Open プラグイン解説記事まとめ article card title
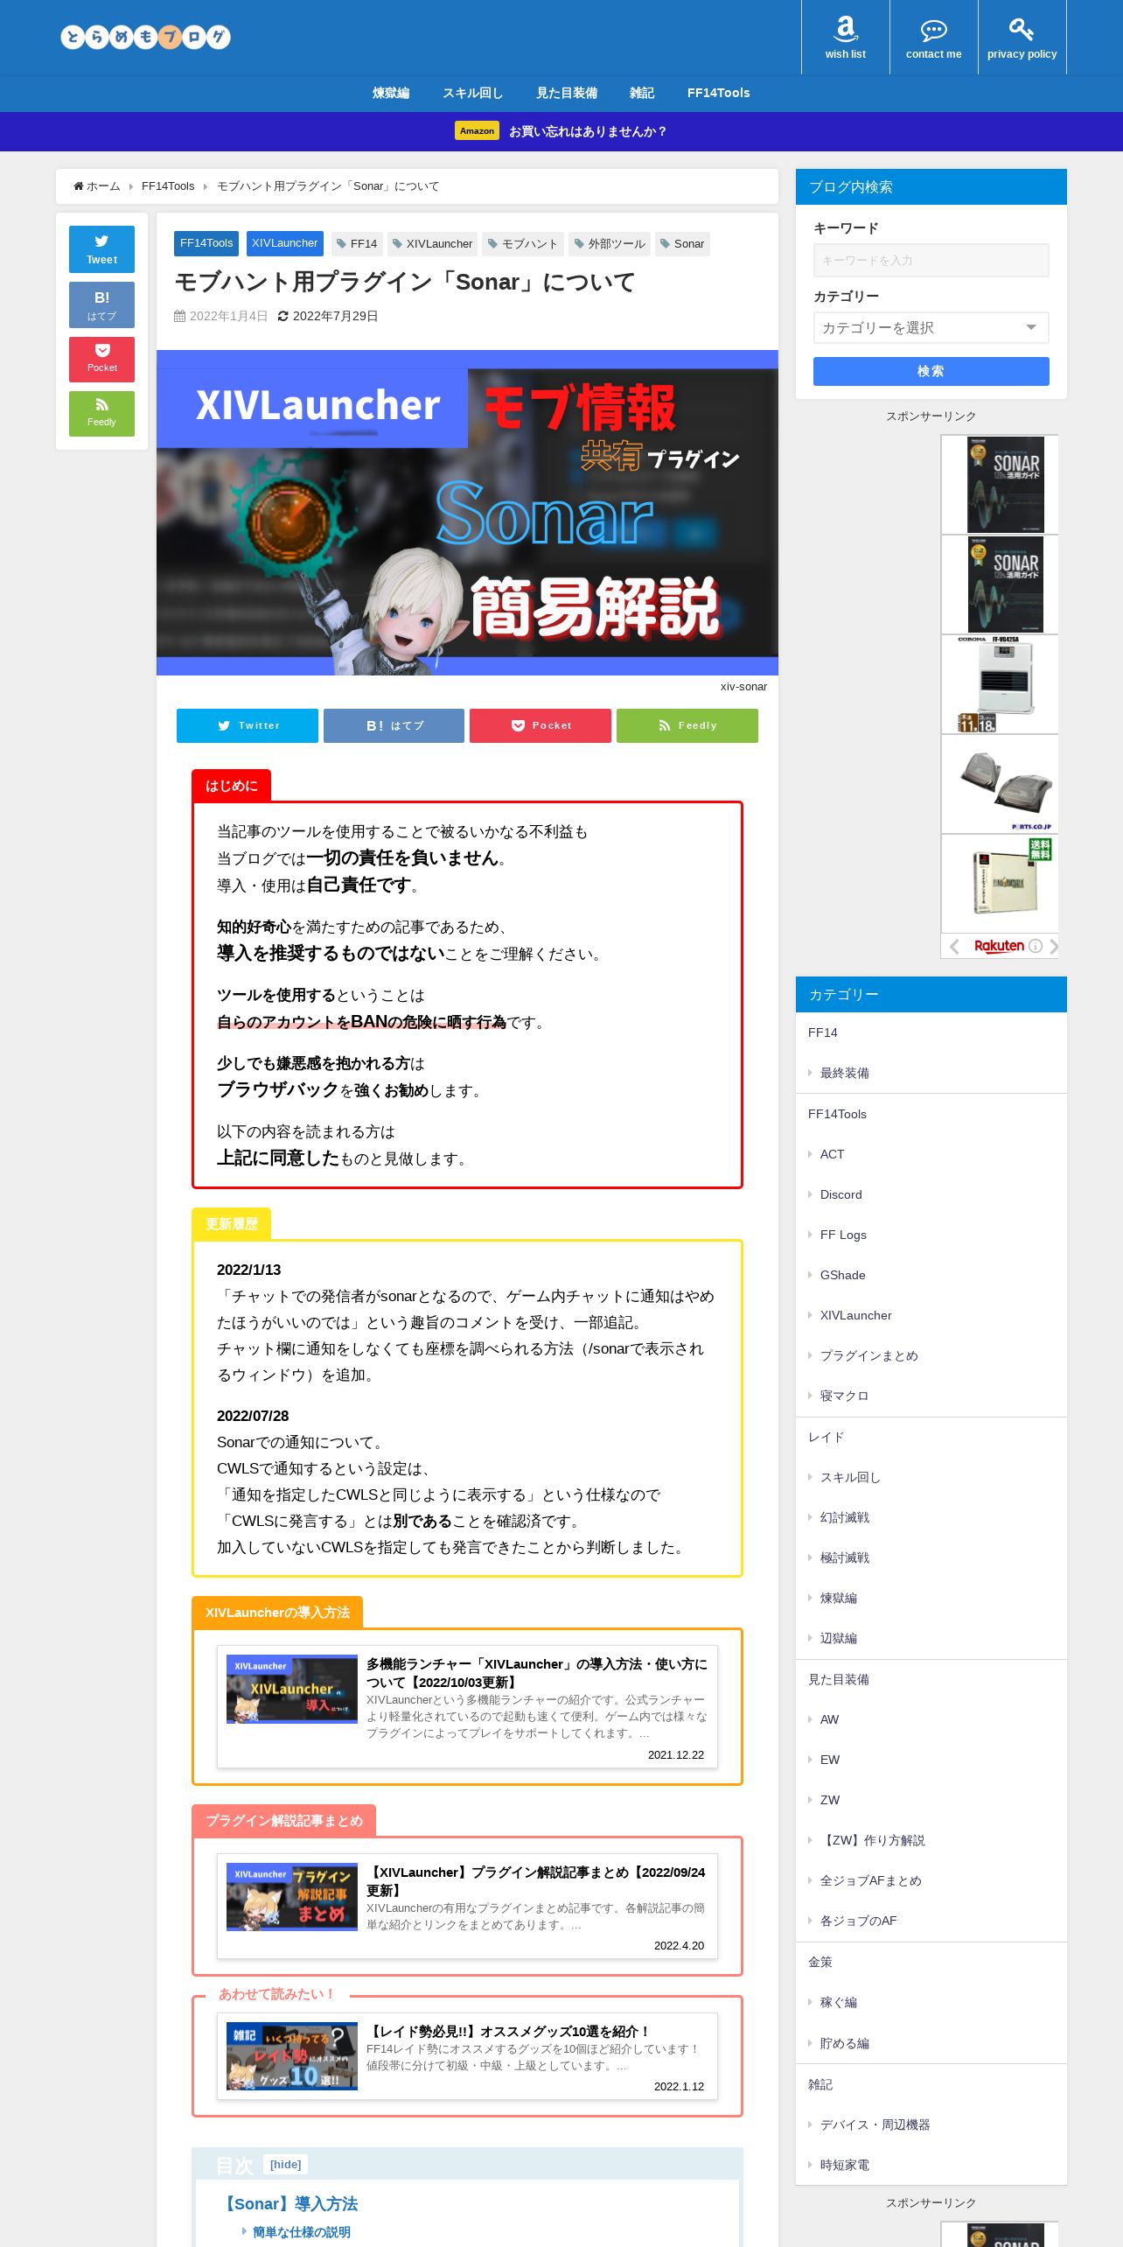1123x2247 pixels. coord(535,1881)
